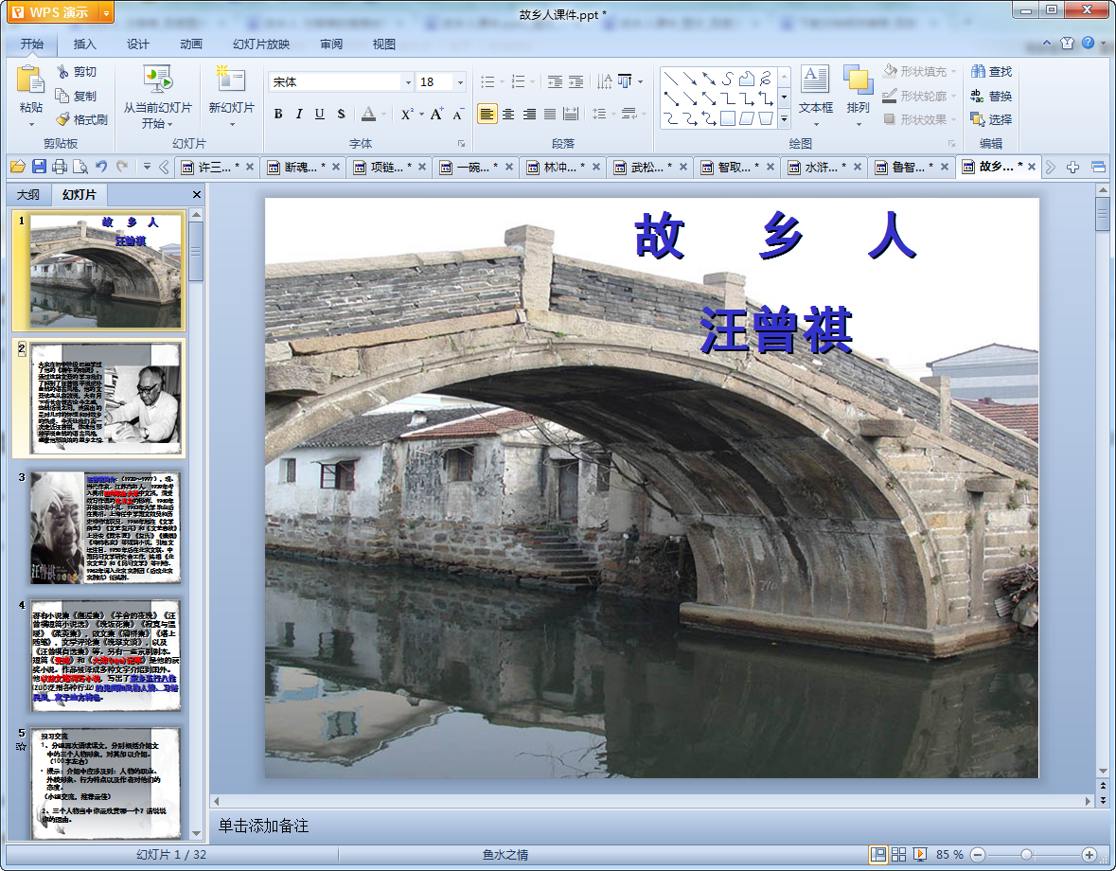The height and width of the screenshot is (871, 1116).
Task: Click the New Slide (新幻灯片) icon
Action: pyautogui.click(x=231, y=79)
